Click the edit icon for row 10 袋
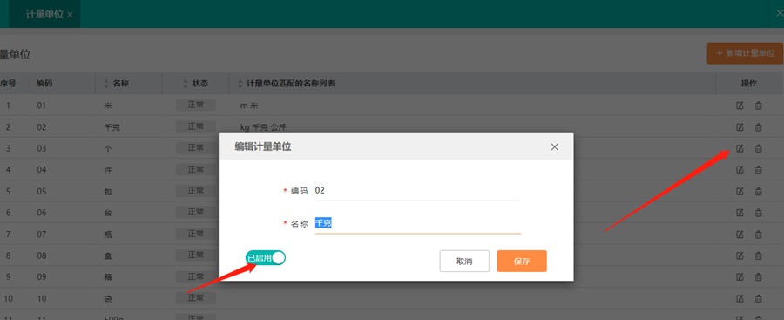 tap(740, 298)
